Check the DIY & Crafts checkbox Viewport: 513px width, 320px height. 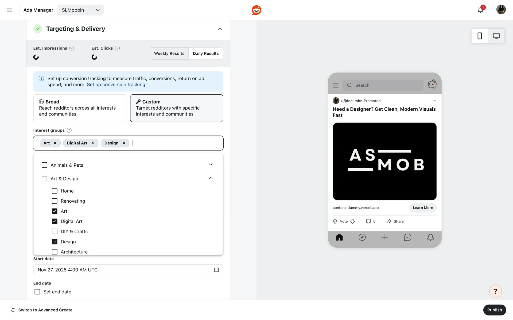click(x=55, y=231)
